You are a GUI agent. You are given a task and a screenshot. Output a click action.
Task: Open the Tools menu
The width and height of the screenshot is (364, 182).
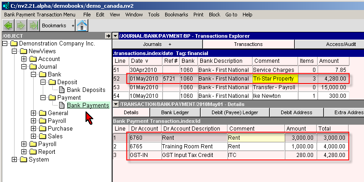click(154, 15)
